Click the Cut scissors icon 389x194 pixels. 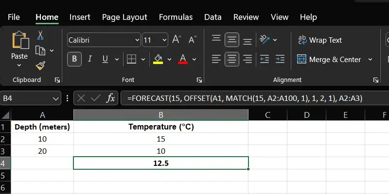coord(40,35)
